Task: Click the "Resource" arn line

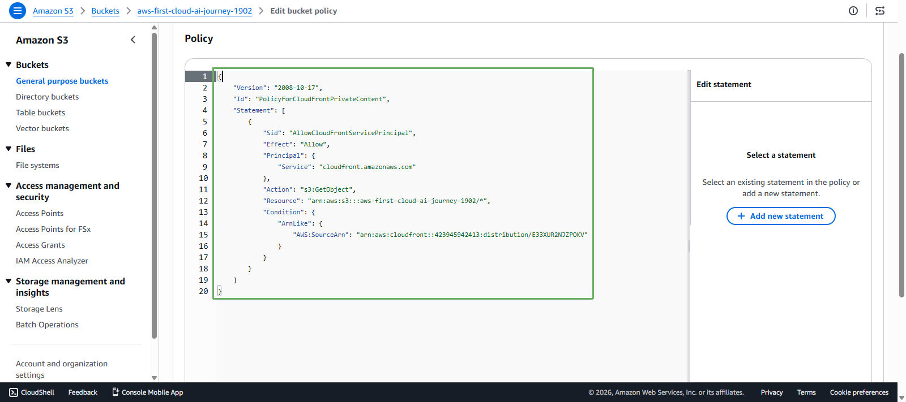Action: [377, 201]
